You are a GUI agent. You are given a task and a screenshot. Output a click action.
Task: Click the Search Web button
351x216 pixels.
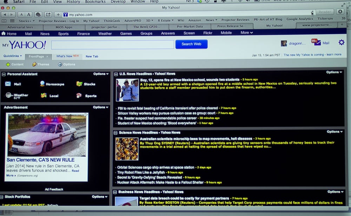[x=191, y=44]
